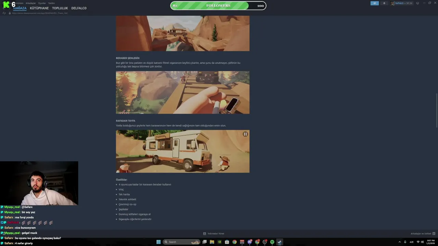
Task: Click the feature line 'Şapkalar'
Action: 124,209
